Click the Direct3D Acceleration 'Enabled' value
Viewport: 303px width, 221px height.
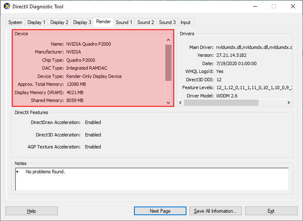click(93, 135)
